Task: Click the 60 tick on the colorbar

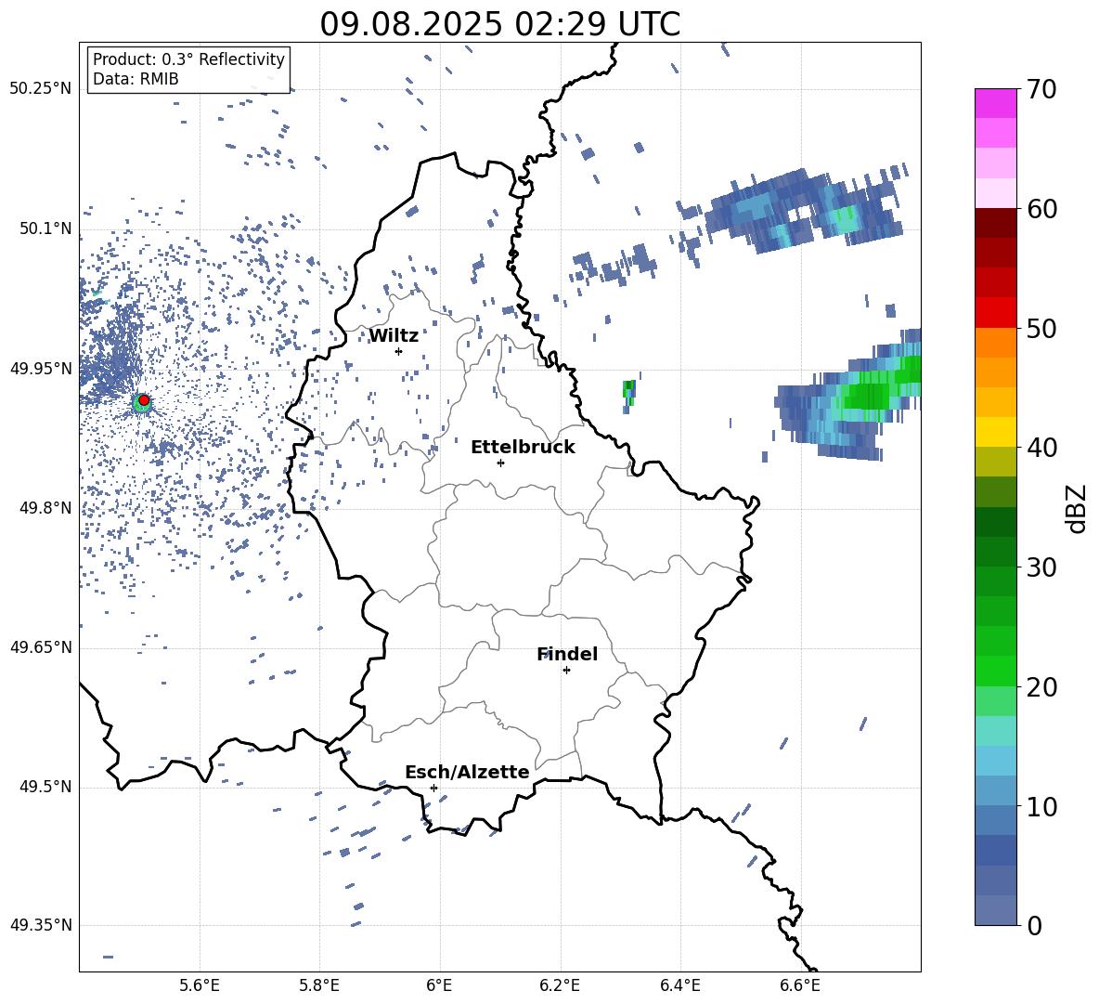Action: tap(1041, 209)
